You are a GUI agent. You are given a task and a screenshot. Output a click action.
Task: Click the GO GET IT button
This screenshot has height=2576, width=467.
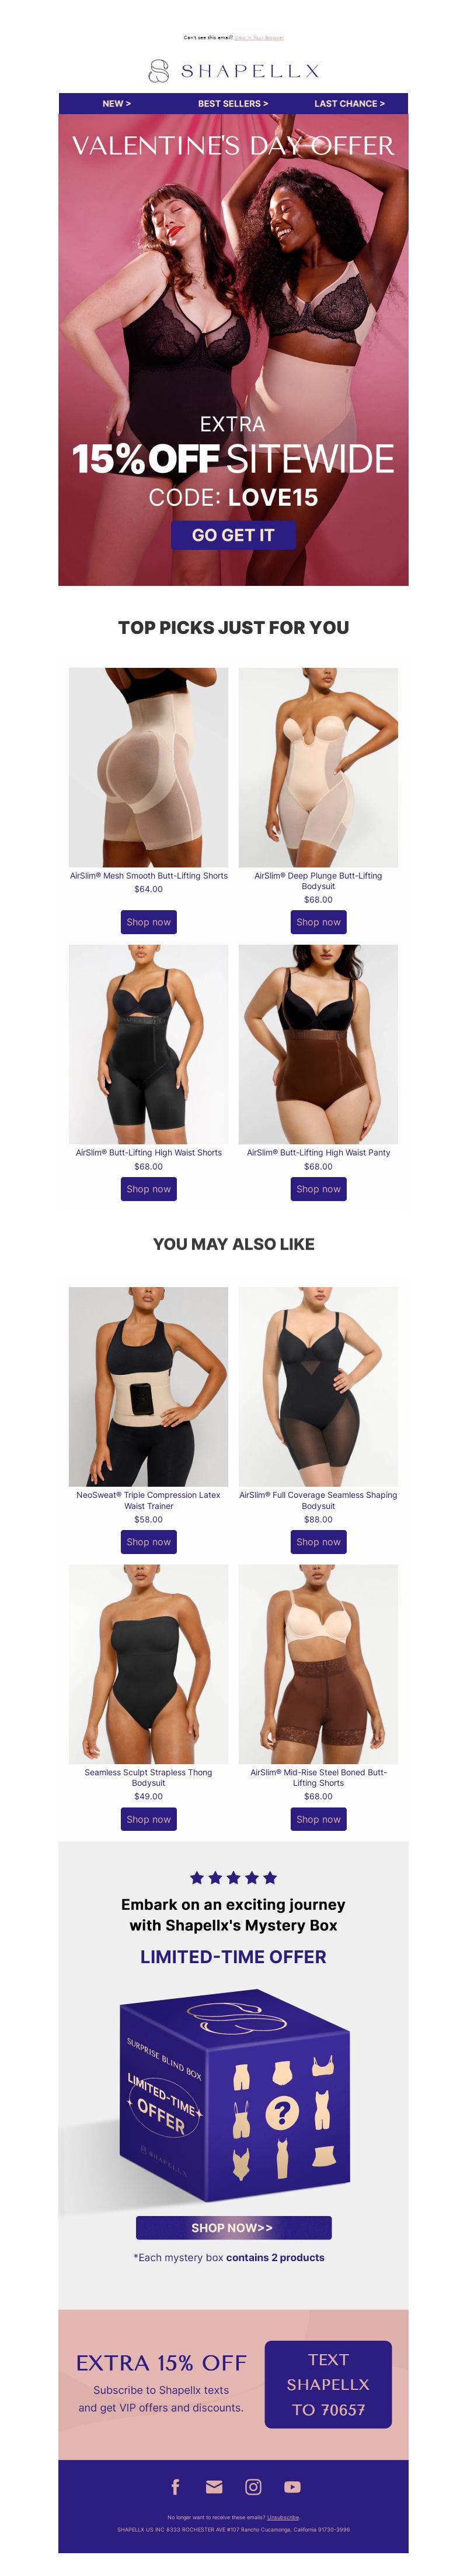pyautogui.click(x=232, y=535)
